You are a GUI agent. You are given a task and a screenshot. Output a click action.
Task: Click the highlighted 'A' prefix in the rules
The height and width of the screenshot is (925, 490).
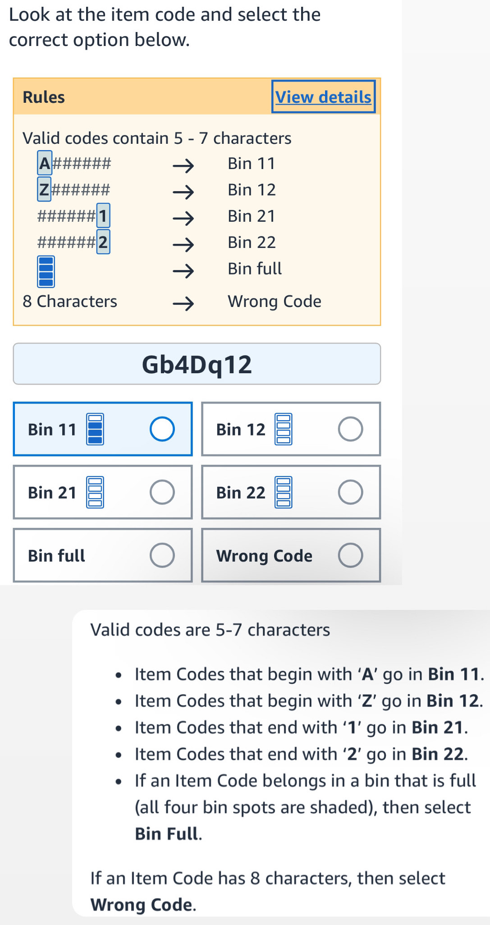(45, 163)
